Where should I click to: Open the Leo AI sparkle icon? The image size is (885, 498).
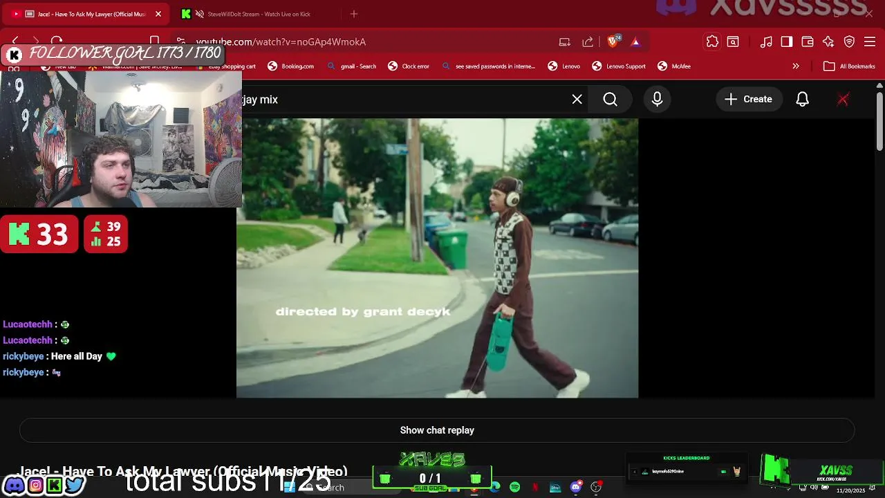pyautogui.click(x=828, y=41)
